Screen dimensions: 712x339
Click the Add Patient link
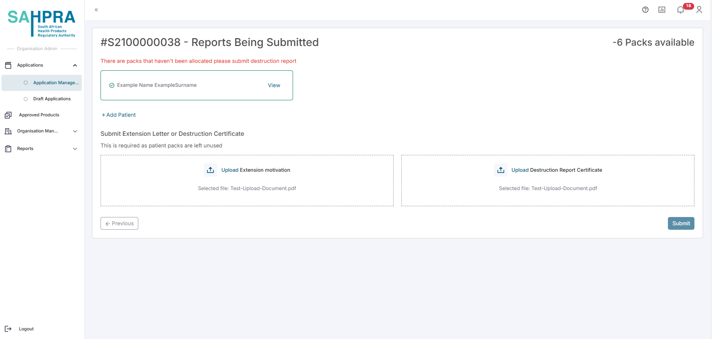(119, 115)
